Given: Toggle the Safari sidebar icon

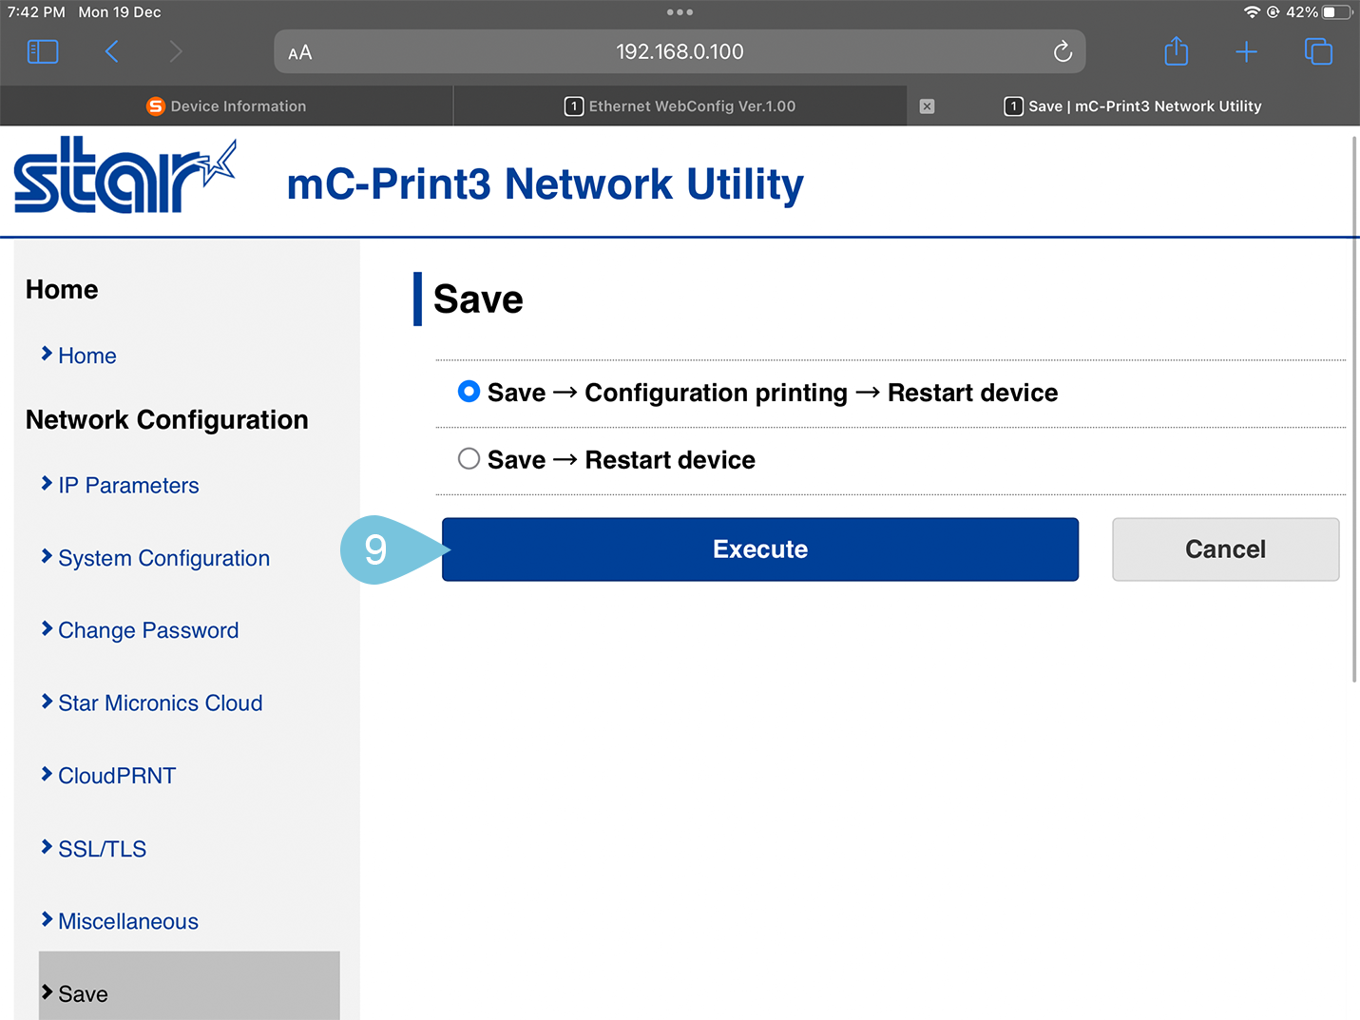Looking at the screenshot, I should point(43,51).
